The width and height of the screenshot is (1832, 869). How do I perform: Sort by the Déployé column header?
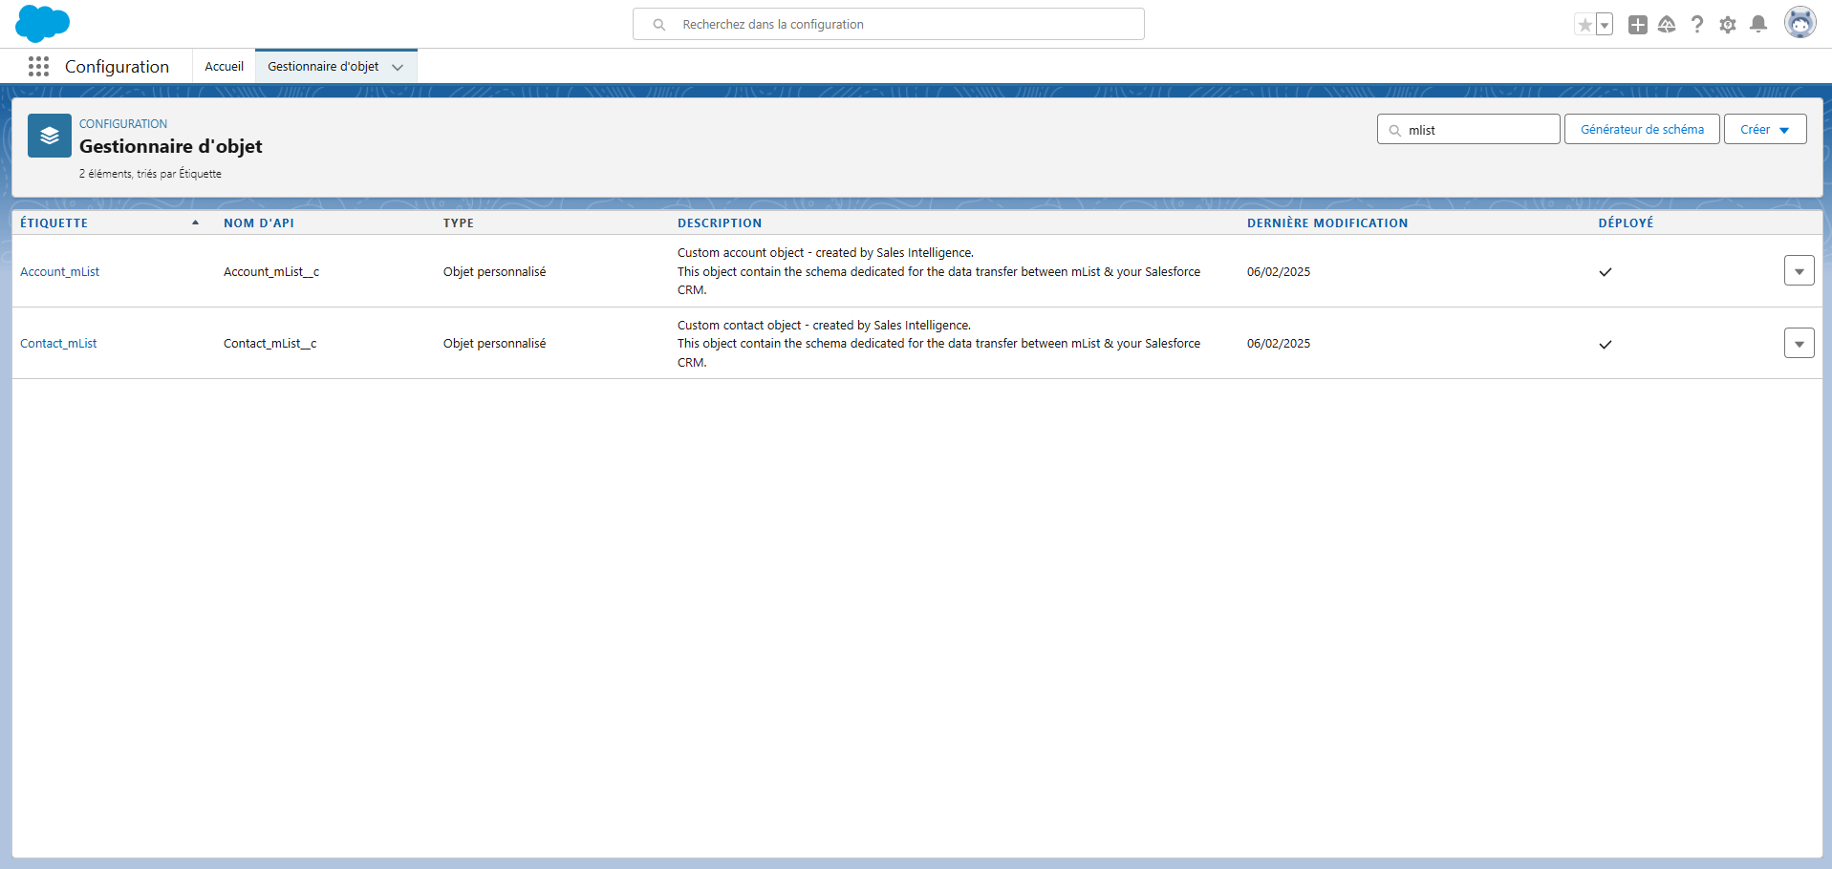point(1626,223)
